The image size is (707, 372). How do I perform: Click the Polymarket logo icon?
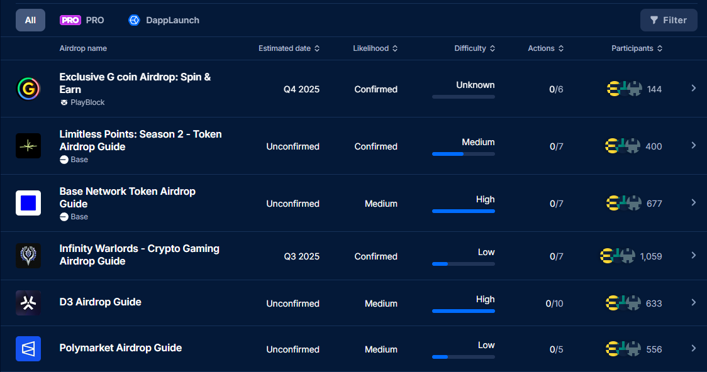28,349
